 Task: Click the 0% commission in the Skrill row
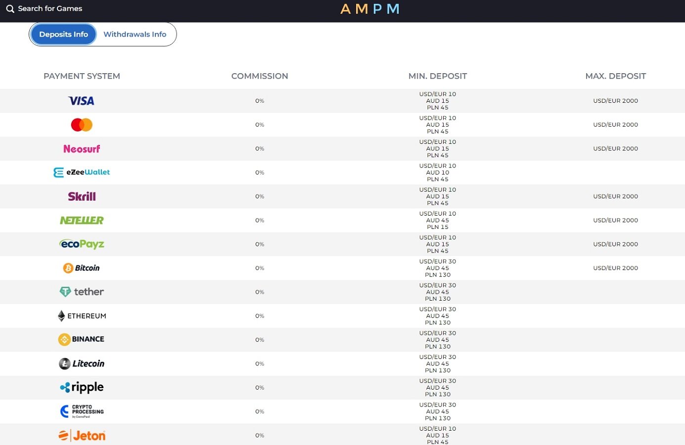click(260, 196)
